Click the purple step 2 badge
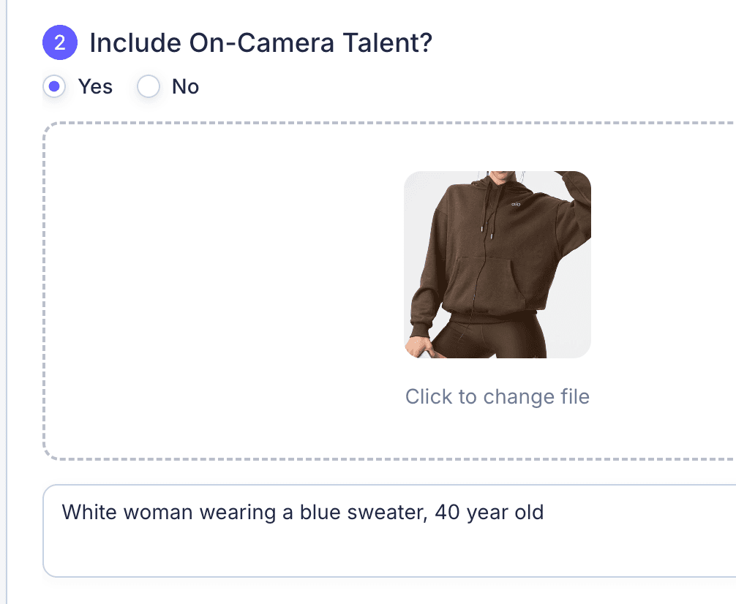This screenshot has height=604, width=736. [x=60, y=43]
